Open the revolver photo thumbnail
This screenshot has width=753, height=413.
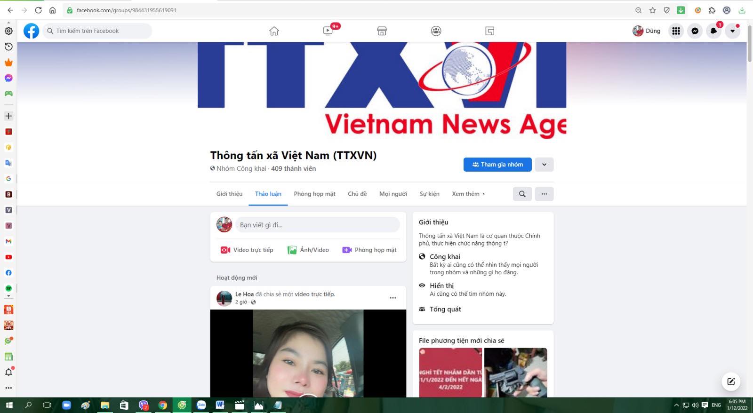pyautogui.click(x=516, y=373)
